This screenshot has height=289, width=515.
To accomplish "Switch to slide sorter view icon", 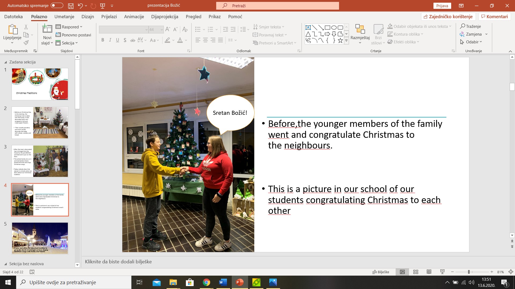I will coord(416,272).
